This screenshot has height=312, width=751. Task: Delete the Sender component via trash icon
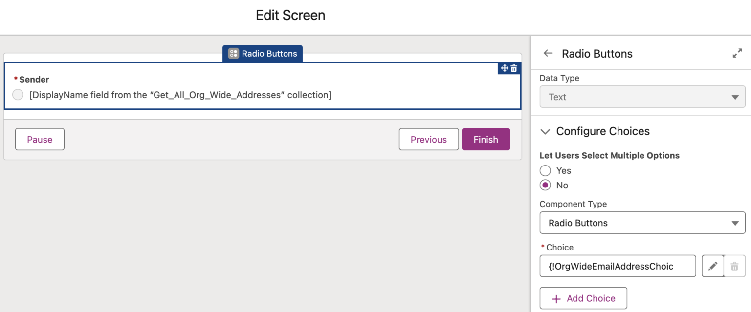click(x=514, y=68)
